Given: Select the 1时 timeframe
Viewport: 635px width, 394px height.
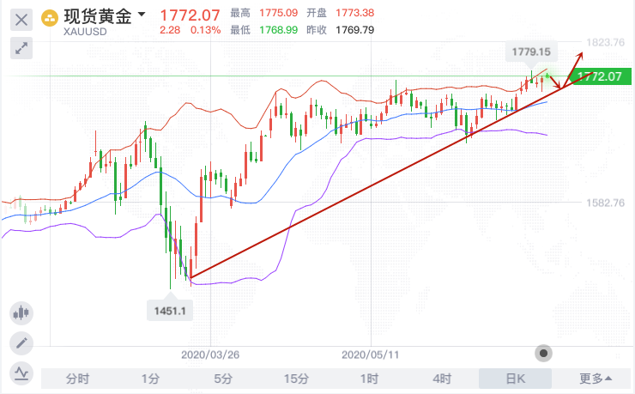Looking at the screenshot, I should click(x=369, y=379).
